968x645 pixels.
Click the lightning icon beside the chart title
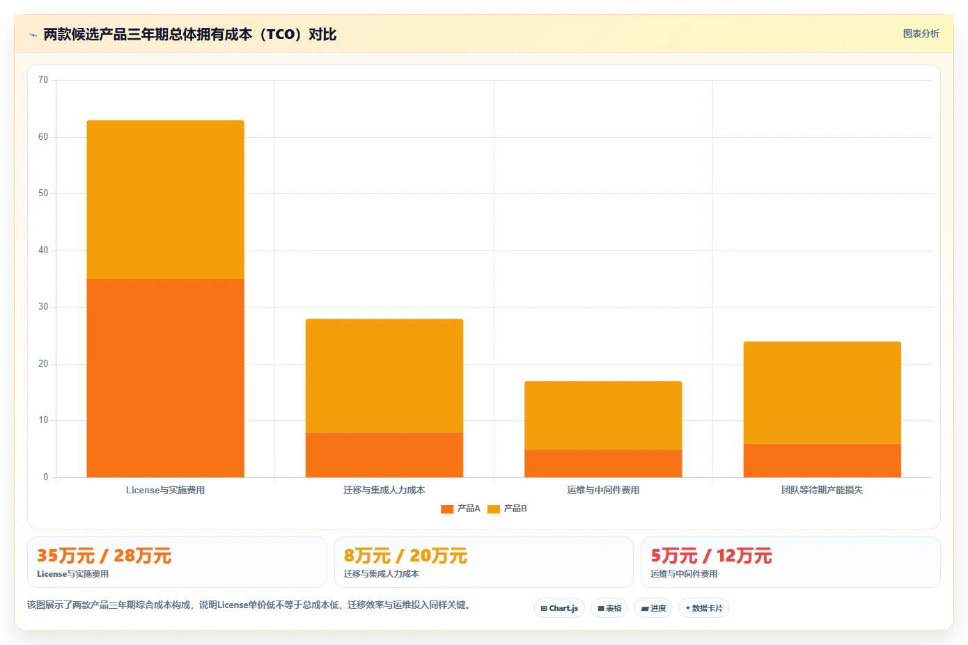tap(33, 35)
